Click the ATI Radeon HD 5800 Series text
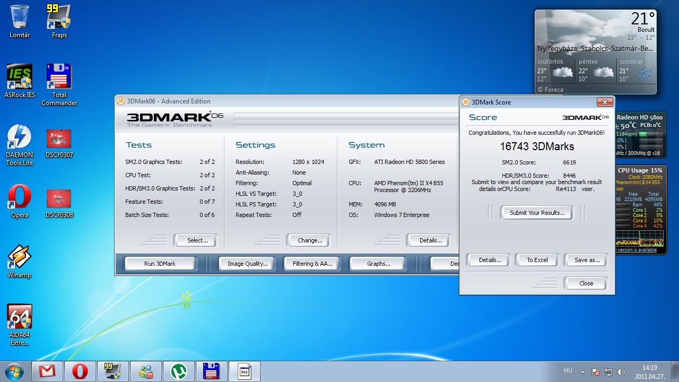Screen dimensions: 679x382 pos(409,162)
